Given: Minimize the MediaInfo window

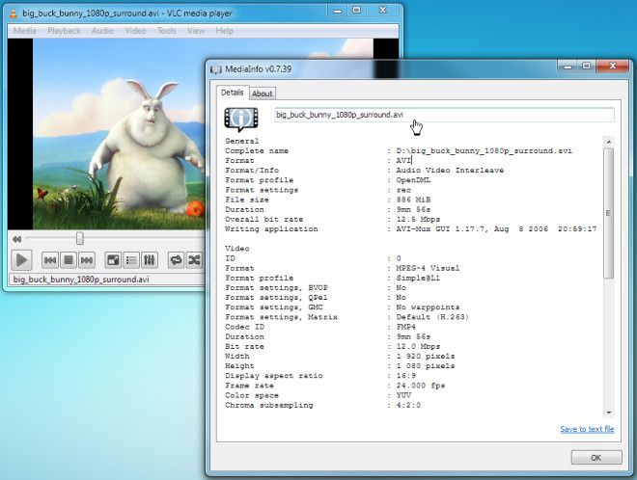Looking at the screenshot, I should (568, 67).
